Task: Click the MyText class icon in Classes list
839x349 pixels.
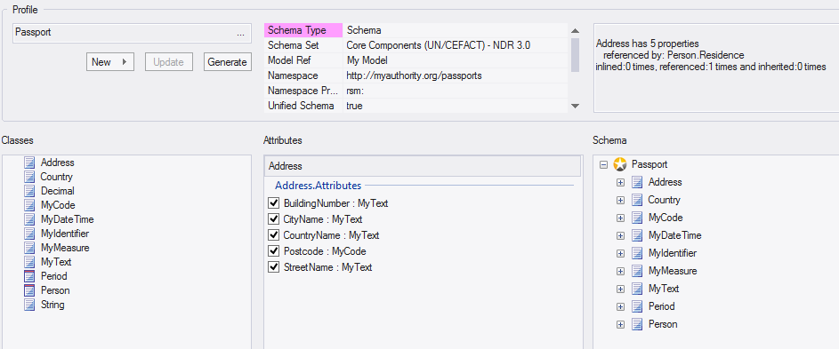Action: [28, 262]
